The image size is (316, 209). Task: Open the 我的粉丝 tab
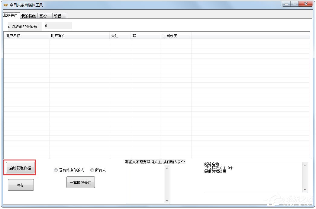(x=28, y=16)
